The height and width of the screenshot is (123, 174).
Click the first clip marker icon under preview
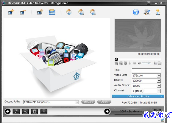point(116,63)
